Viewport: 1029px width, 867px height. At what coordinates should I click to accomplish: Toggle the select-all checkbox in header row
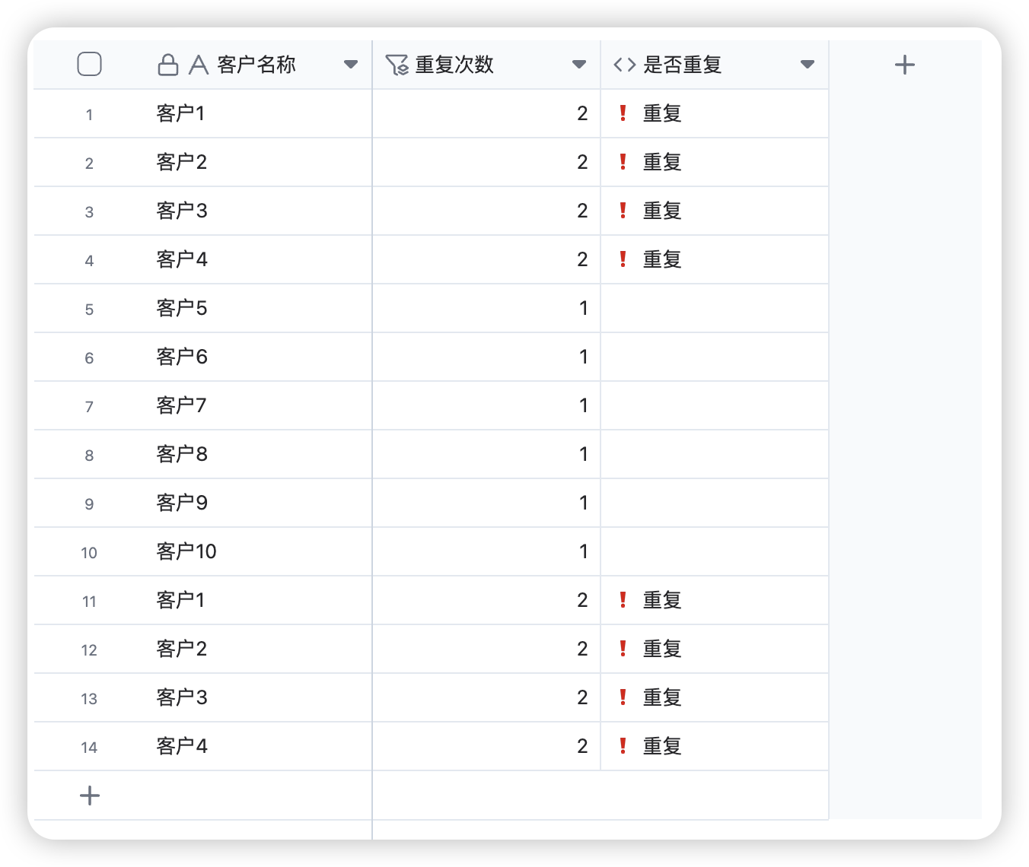pos(89,64)
